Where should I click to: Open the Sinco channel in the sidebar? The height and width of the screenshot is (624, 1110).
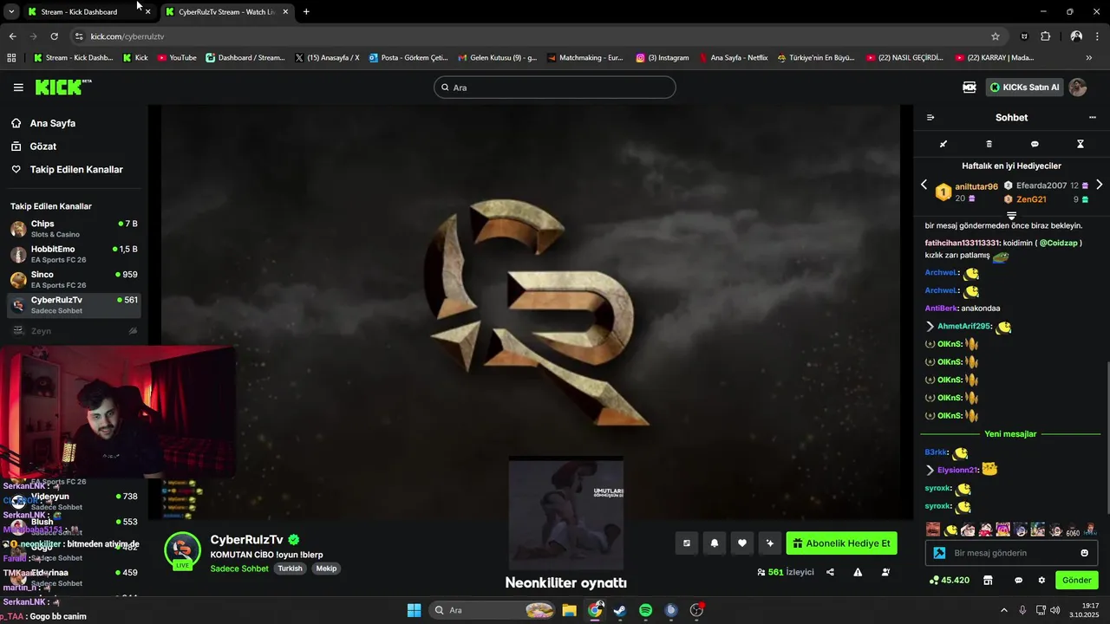74,279
